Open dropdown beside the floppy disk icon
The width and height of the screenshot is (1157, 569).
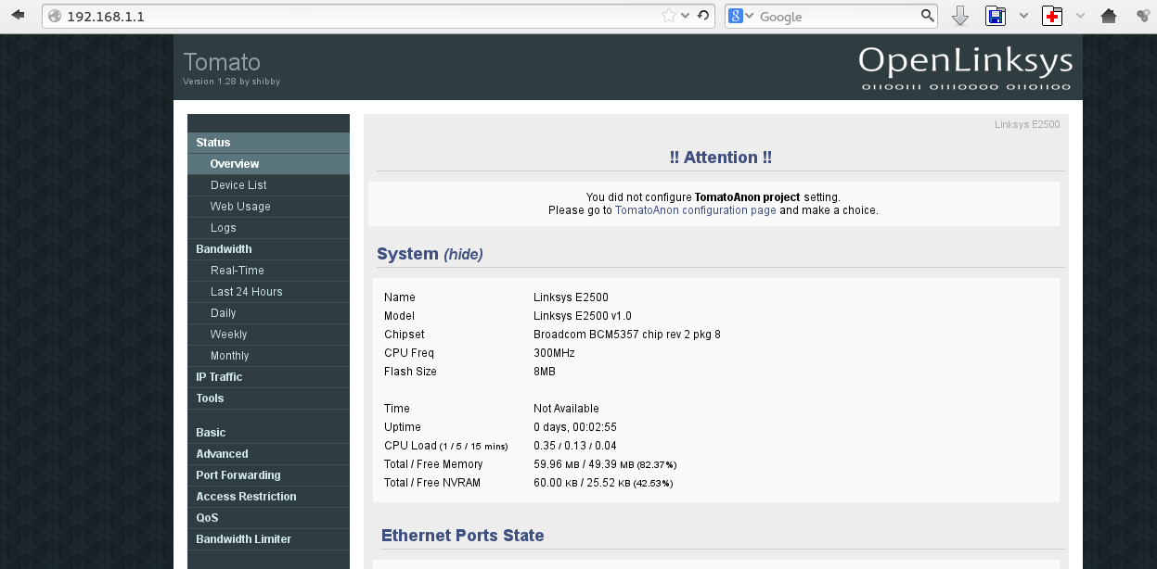[1023, 16]
